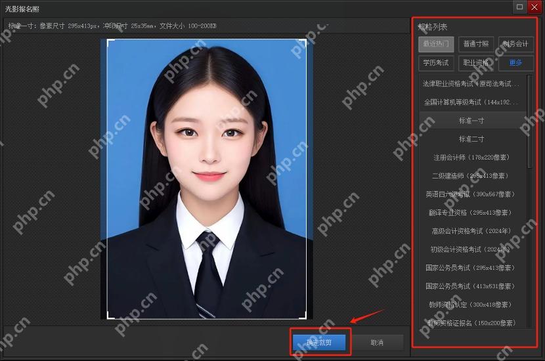Viewport: 545px width, 361px height.
Task: Pick 翻译专业资格 (295x413像素) spec
Action: pyautogui.click(x=472, y=213)
